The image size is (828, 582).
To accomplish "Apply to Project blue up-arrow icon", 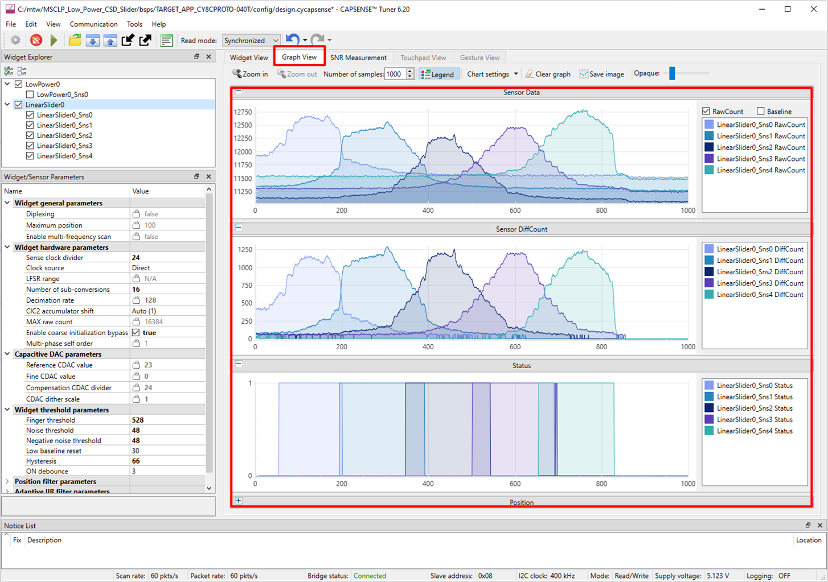I will pyautogui.click(x=110, y=40).
